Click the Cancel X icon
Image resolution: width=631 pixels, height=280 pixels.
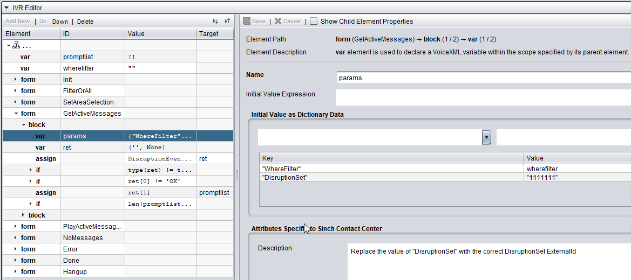point(278,22)
